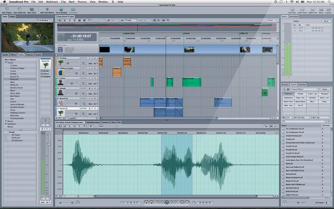Open the Multitrack menu

pyautogui.click(x=52, y=2)
